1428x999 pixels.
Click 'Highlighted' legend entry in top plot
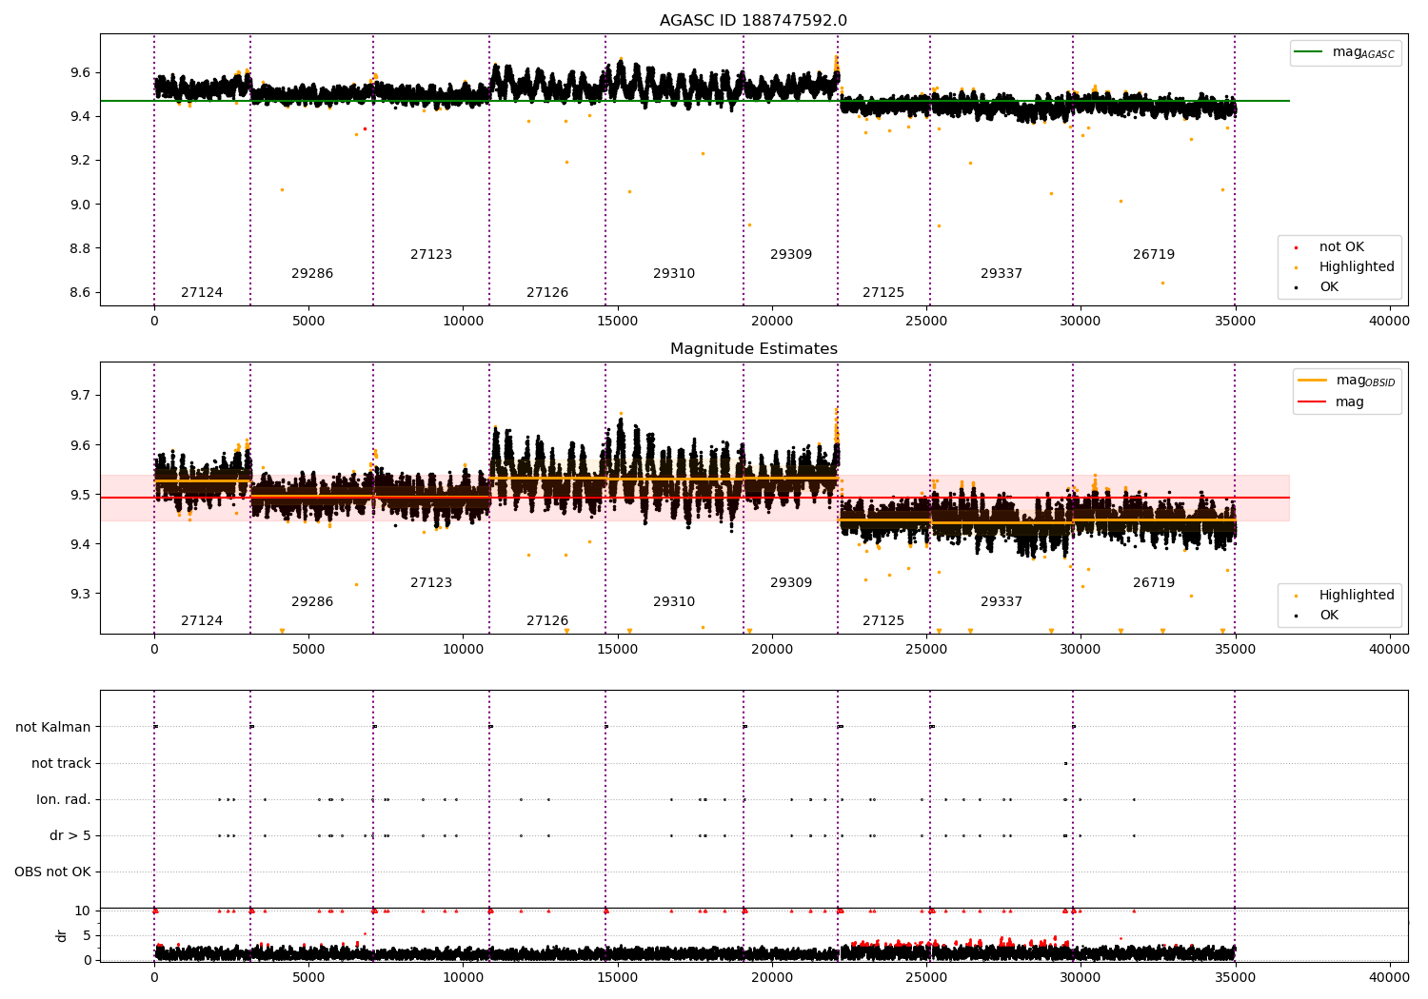1344,267
